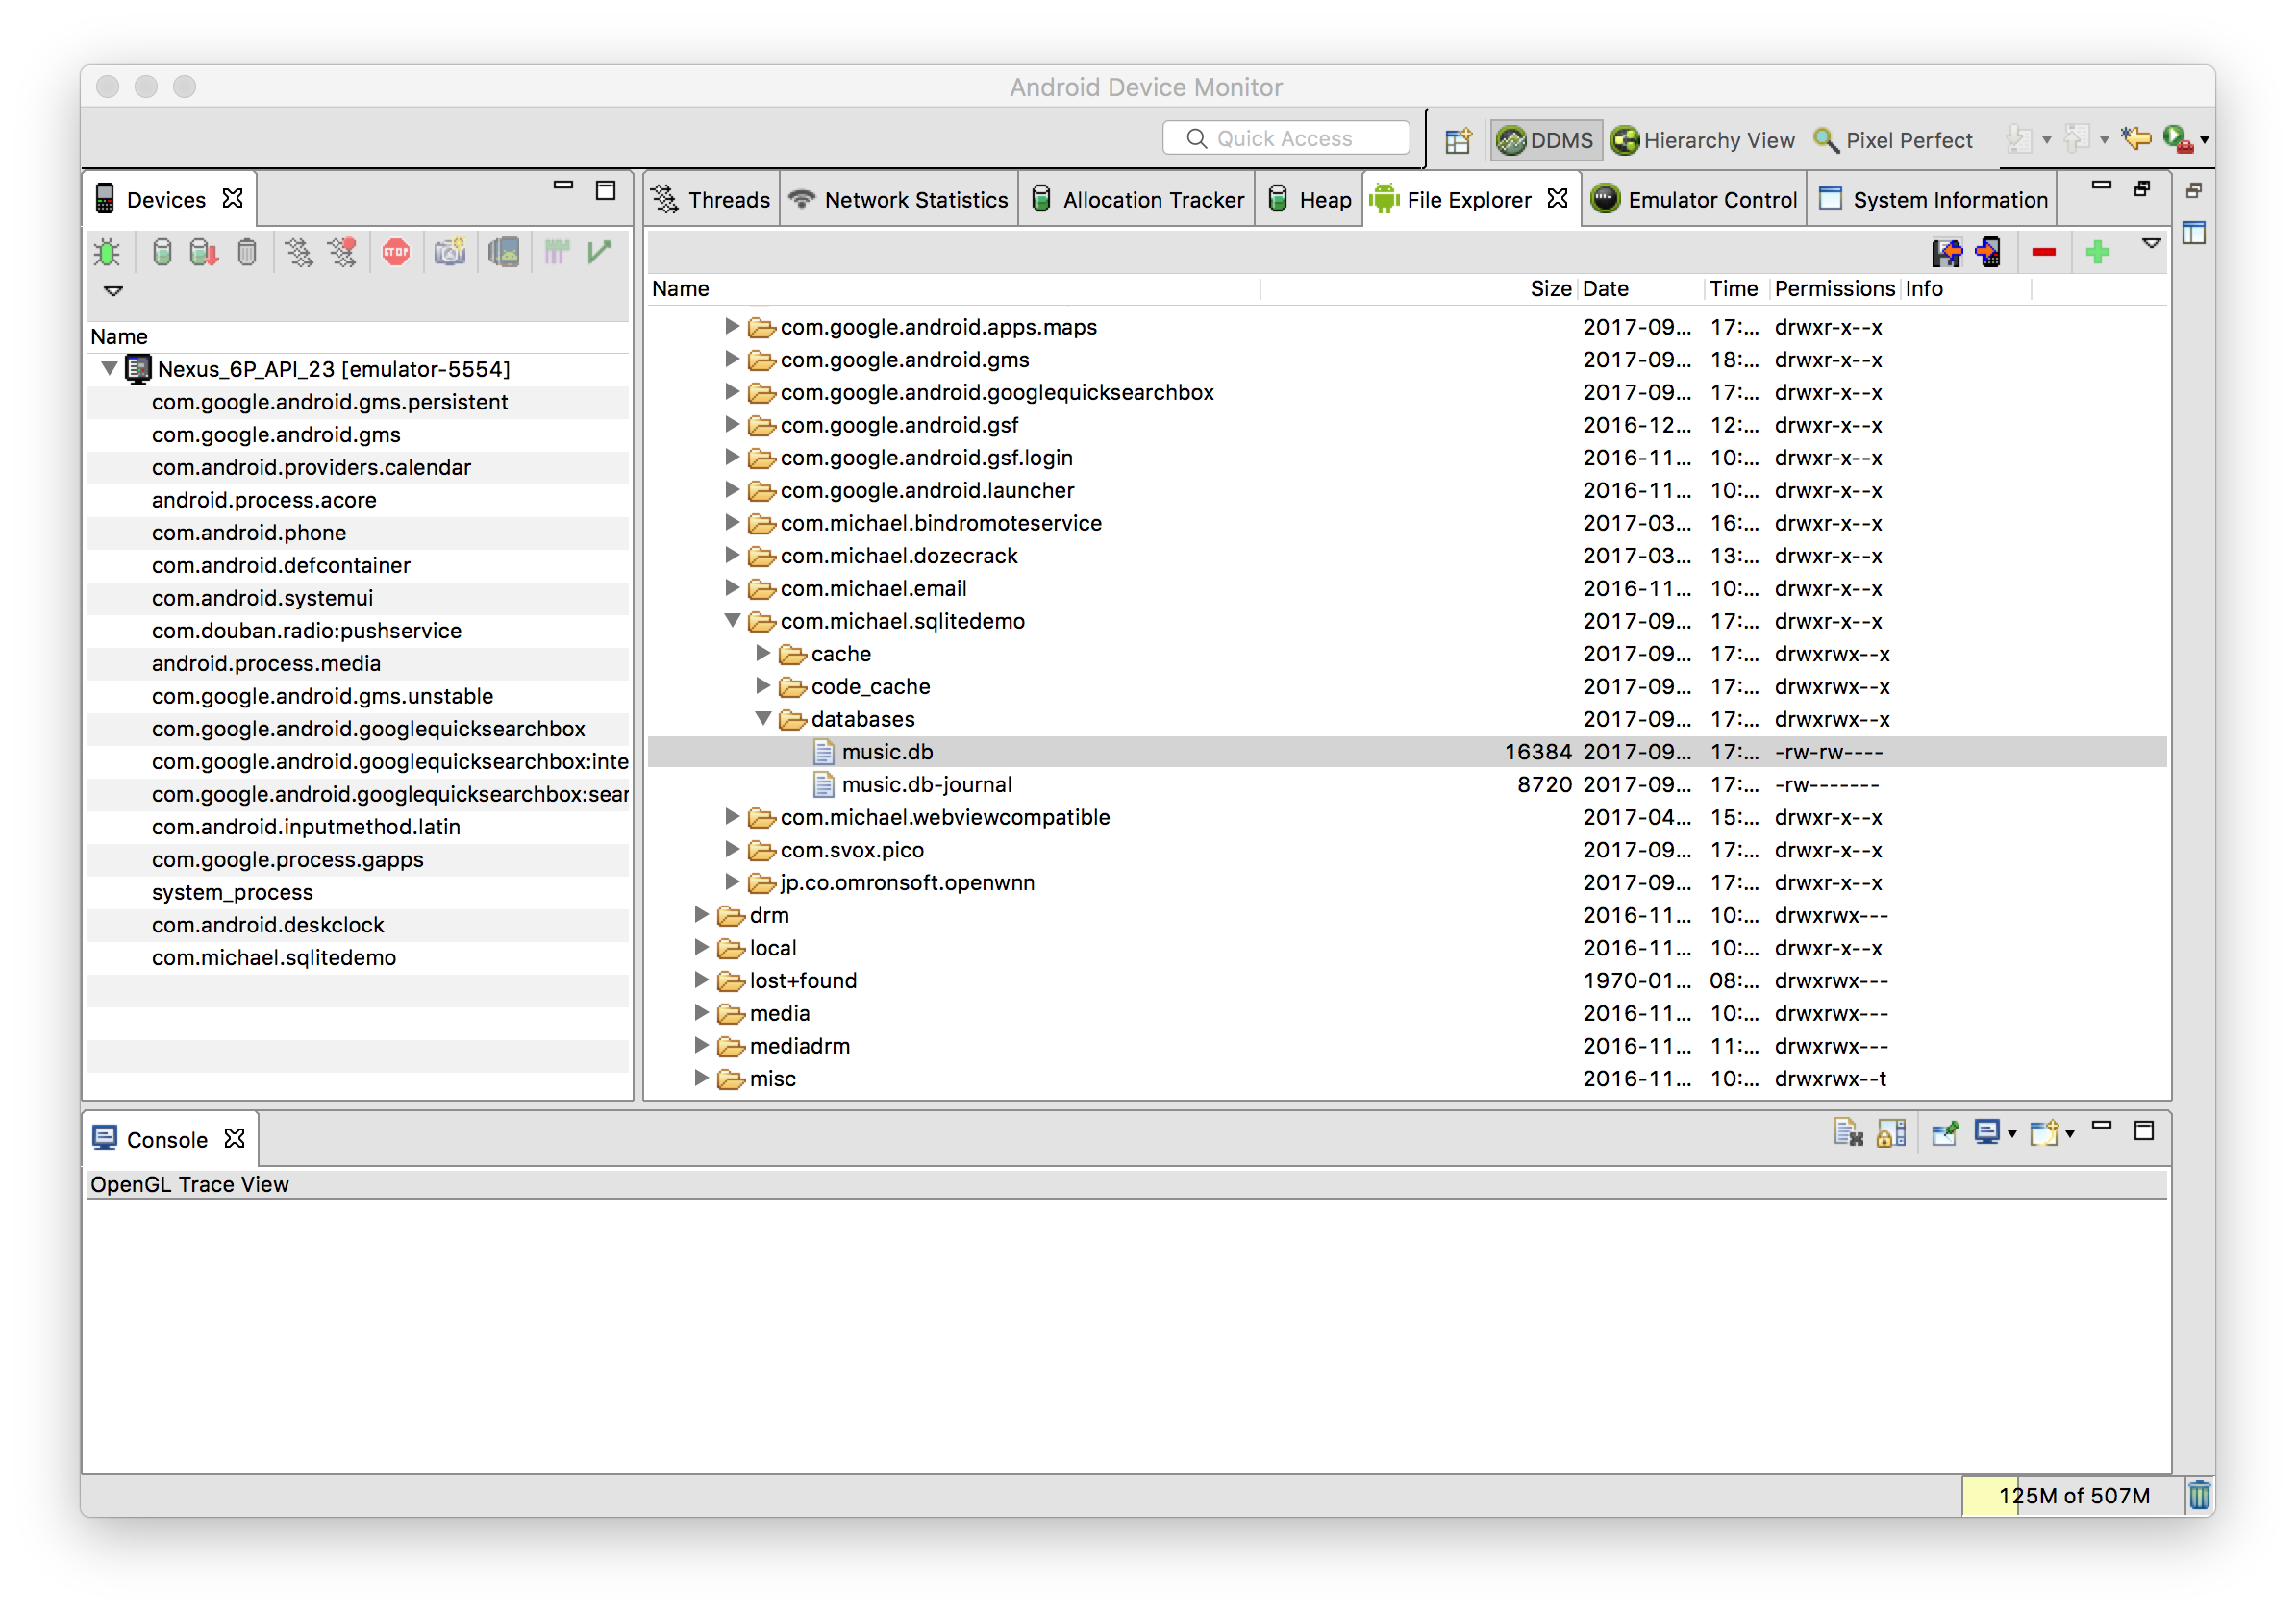The height and width of the screenshot is (1613, 2296).
Task: Click the screen capture camera icon
Action: click(x=450, y=253)
